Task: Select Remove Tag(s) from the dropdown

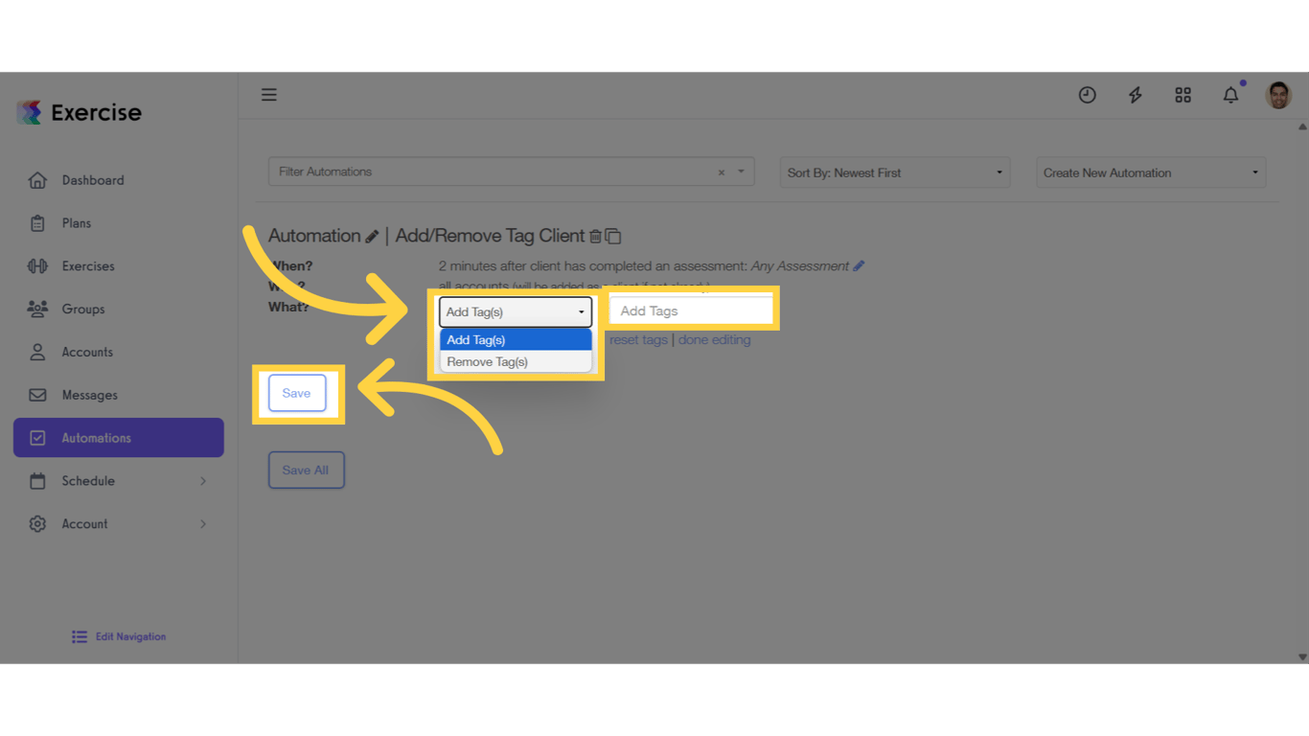Action: 489,361
